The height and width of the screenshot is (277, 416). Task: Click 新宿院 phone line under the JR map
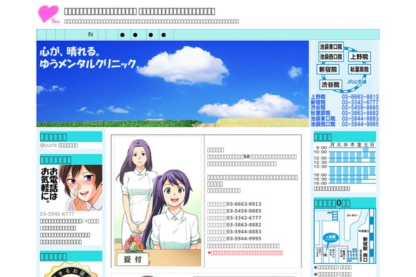345,102
